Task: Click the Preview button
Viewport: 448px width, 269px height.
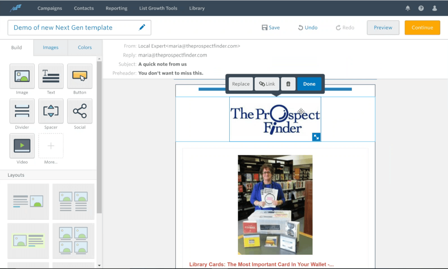Action: [x=383, y=28]
